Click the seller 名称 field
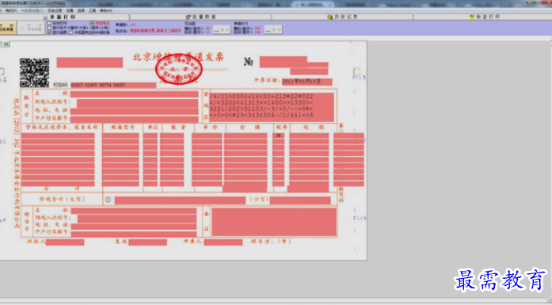Viewport: 552px width, 305px height. point(134,211)
